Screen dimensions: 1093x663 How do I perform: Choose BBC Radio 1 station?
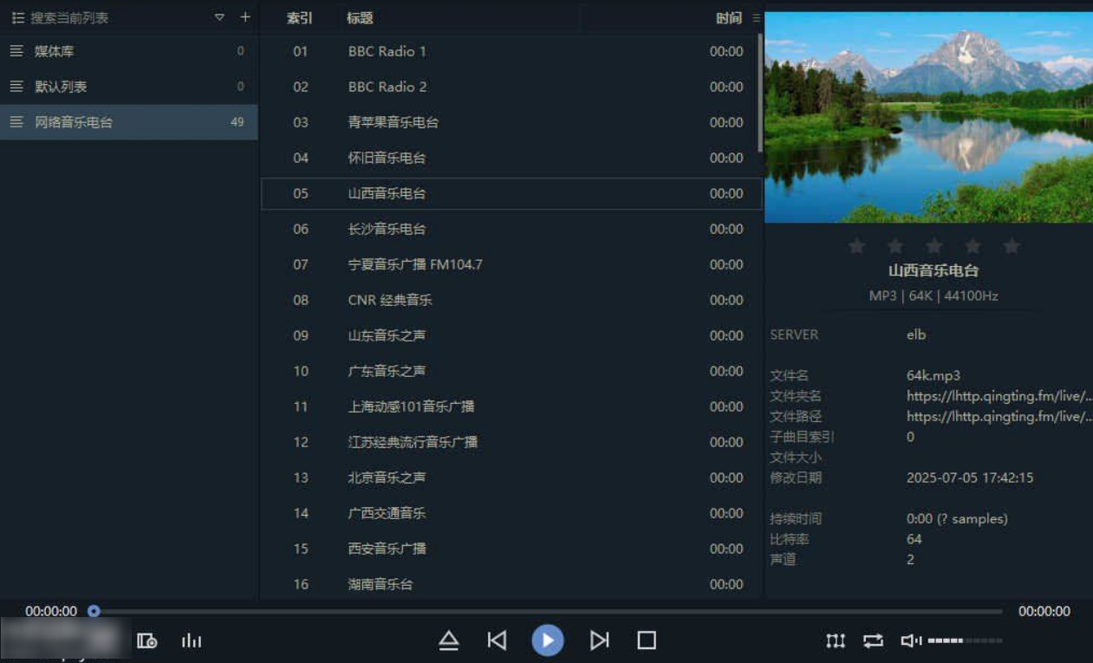point(387,52)
